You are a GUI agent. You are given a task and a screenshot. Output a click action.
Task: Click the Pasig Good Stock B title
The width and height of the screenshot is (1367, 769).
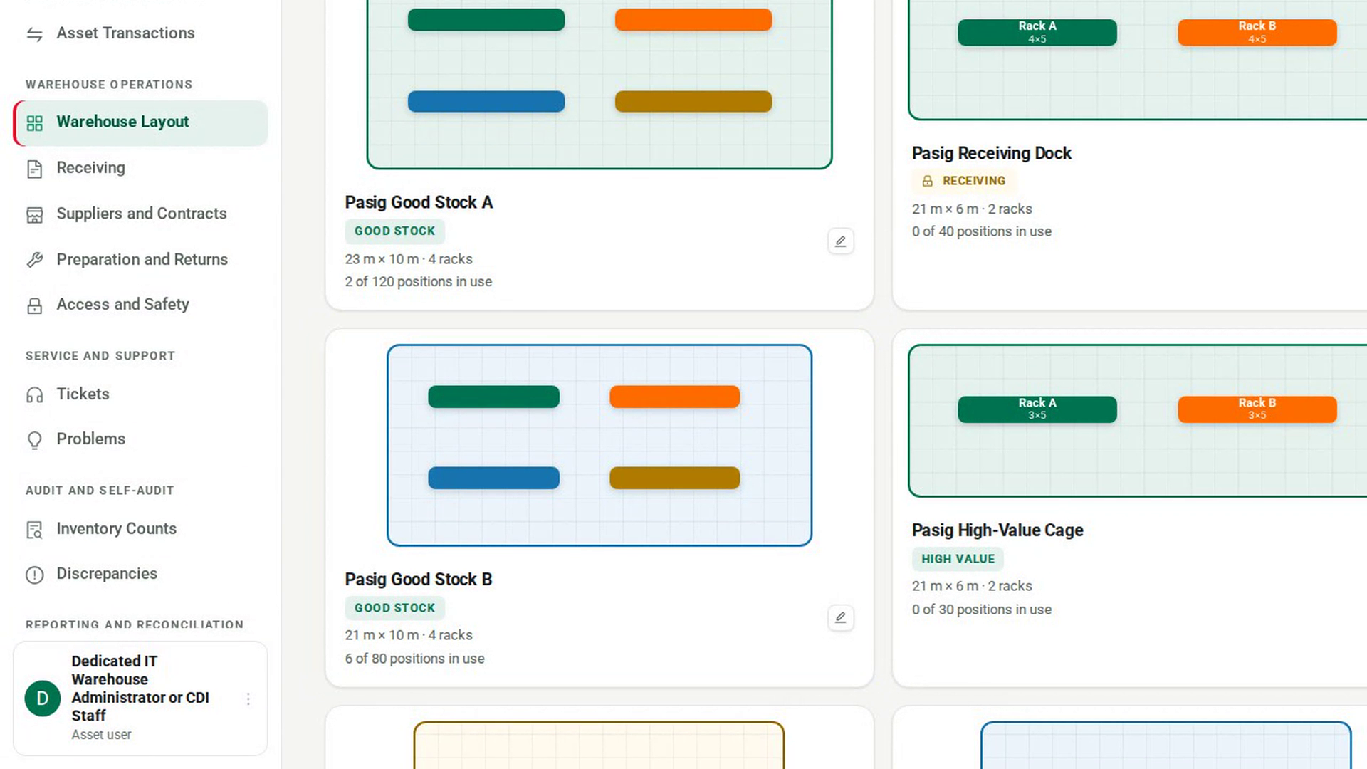419,580
